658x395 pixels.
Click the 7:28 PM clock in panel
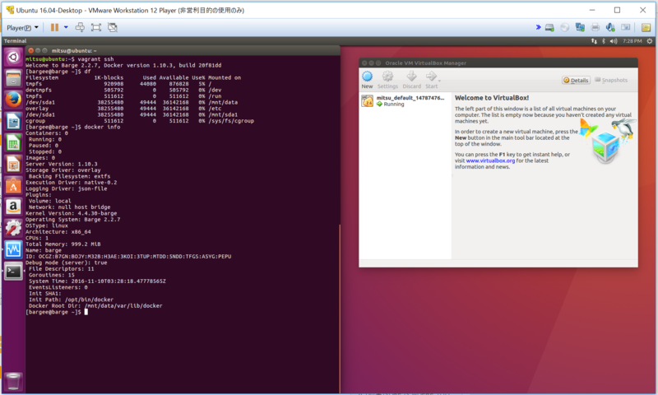pos(632,41)
